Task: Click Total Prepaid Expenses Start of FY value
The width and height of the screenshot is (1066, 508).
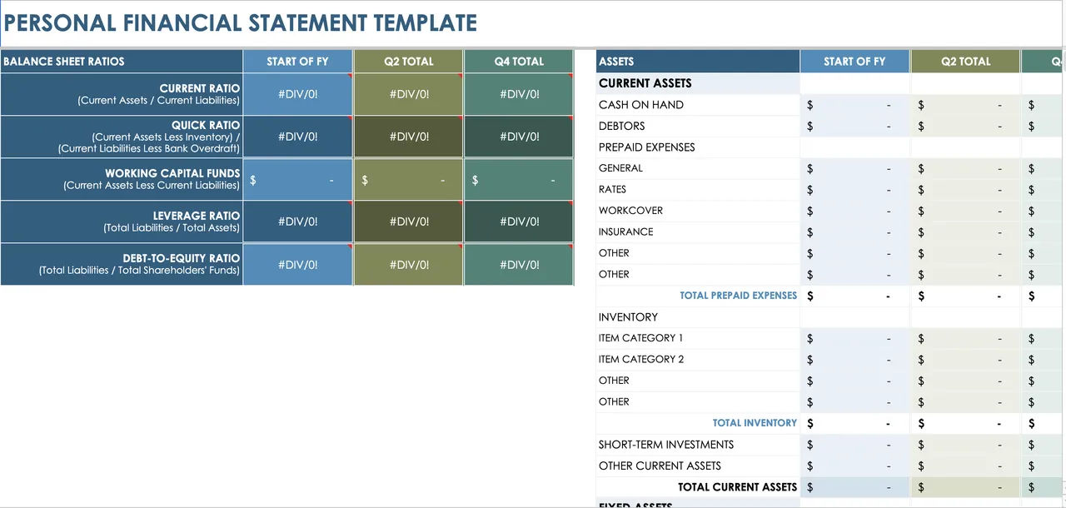Action: click(x=855, y=296)
